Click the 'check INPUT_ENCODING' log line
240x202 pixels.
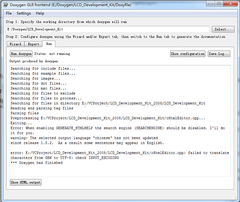(x=65, y=158)
